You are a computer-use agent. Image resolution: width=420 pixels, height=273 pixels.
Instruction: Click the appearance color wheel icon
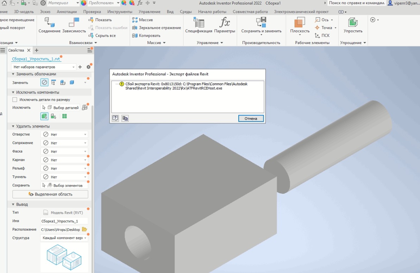point(83,3)
